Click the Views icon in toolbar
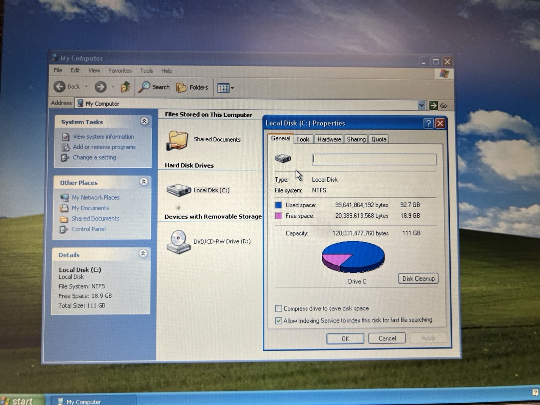 coord(223,88)
